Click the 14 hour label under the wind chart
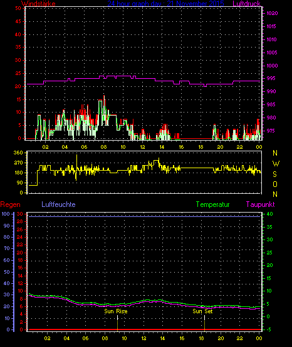292x347 pixels. coord(162,147)
